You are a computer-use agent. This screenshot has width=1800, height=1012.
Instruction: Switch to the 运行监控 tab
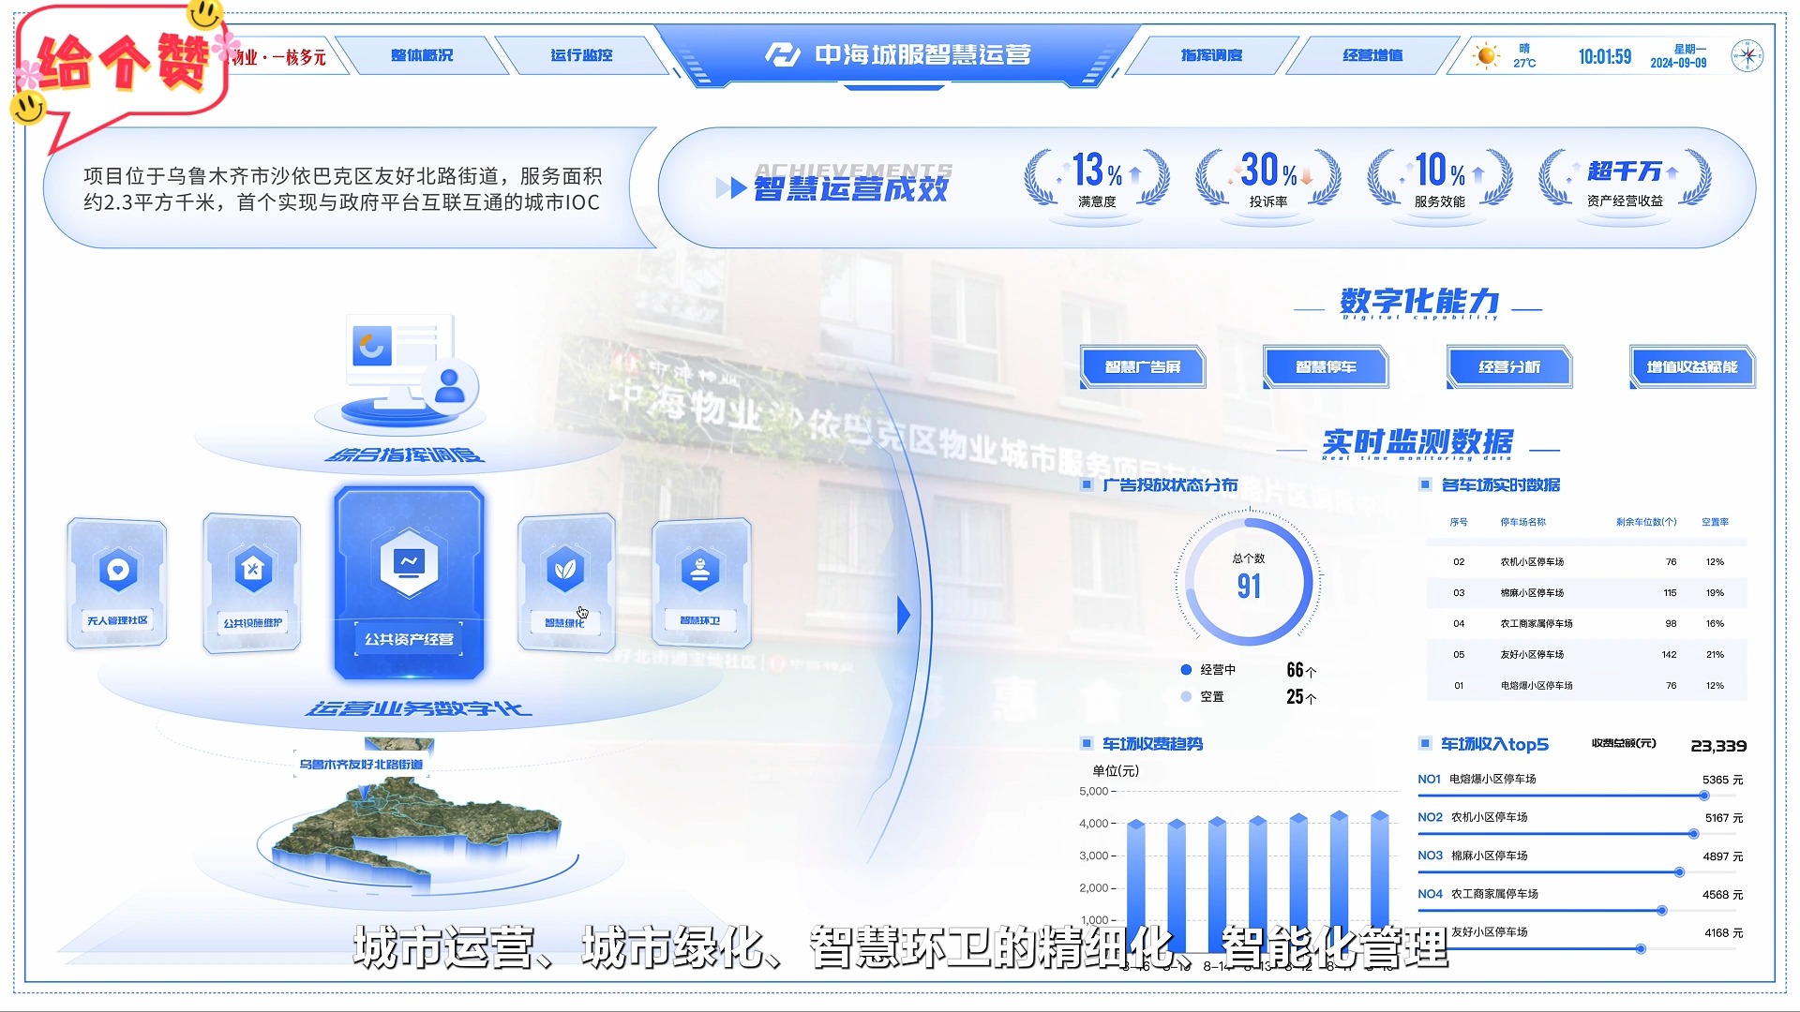tap(581, 55)
